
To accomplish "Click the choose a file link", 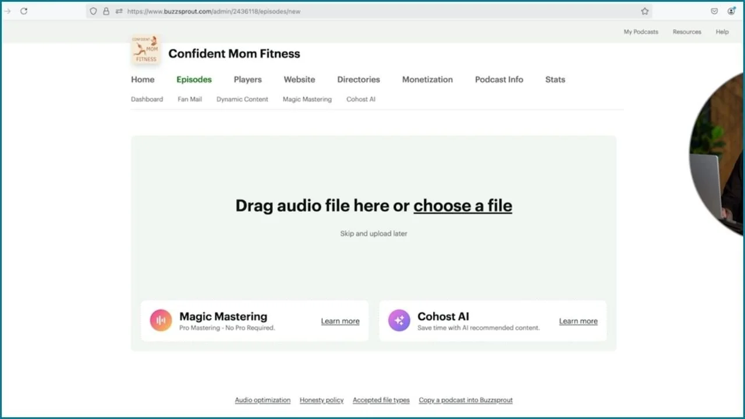I will click(463, 205).
